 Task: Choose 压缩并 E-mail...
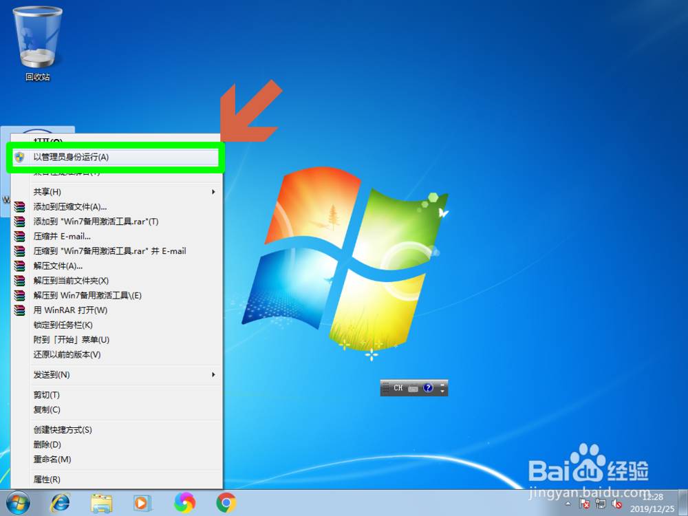(117, 237)
